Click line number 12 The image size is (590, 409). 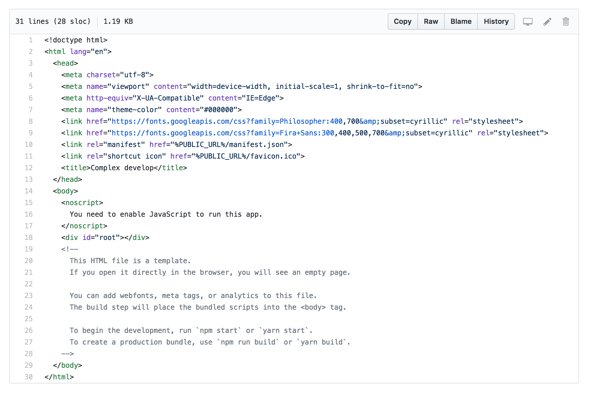29,168
